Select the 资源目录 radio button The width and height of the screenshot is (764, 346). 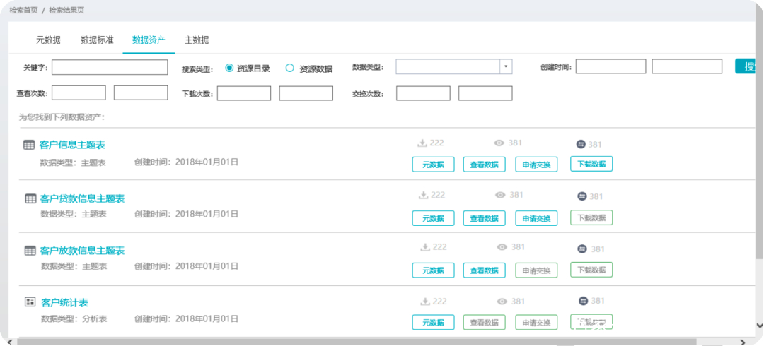pos(229,68)
